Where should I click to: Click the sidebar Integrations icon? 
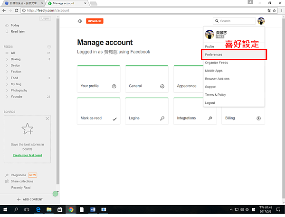(x=7, y=175)
